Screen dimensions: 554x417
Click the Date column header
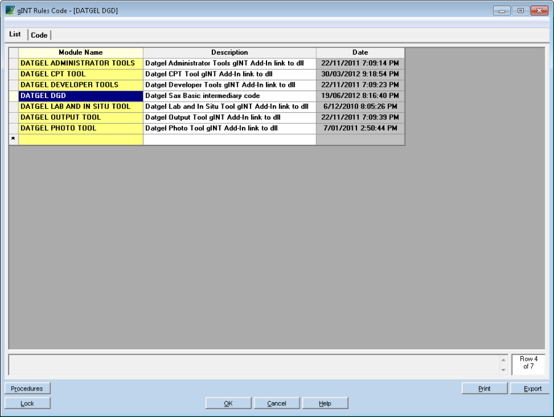[x=360, y=53]
